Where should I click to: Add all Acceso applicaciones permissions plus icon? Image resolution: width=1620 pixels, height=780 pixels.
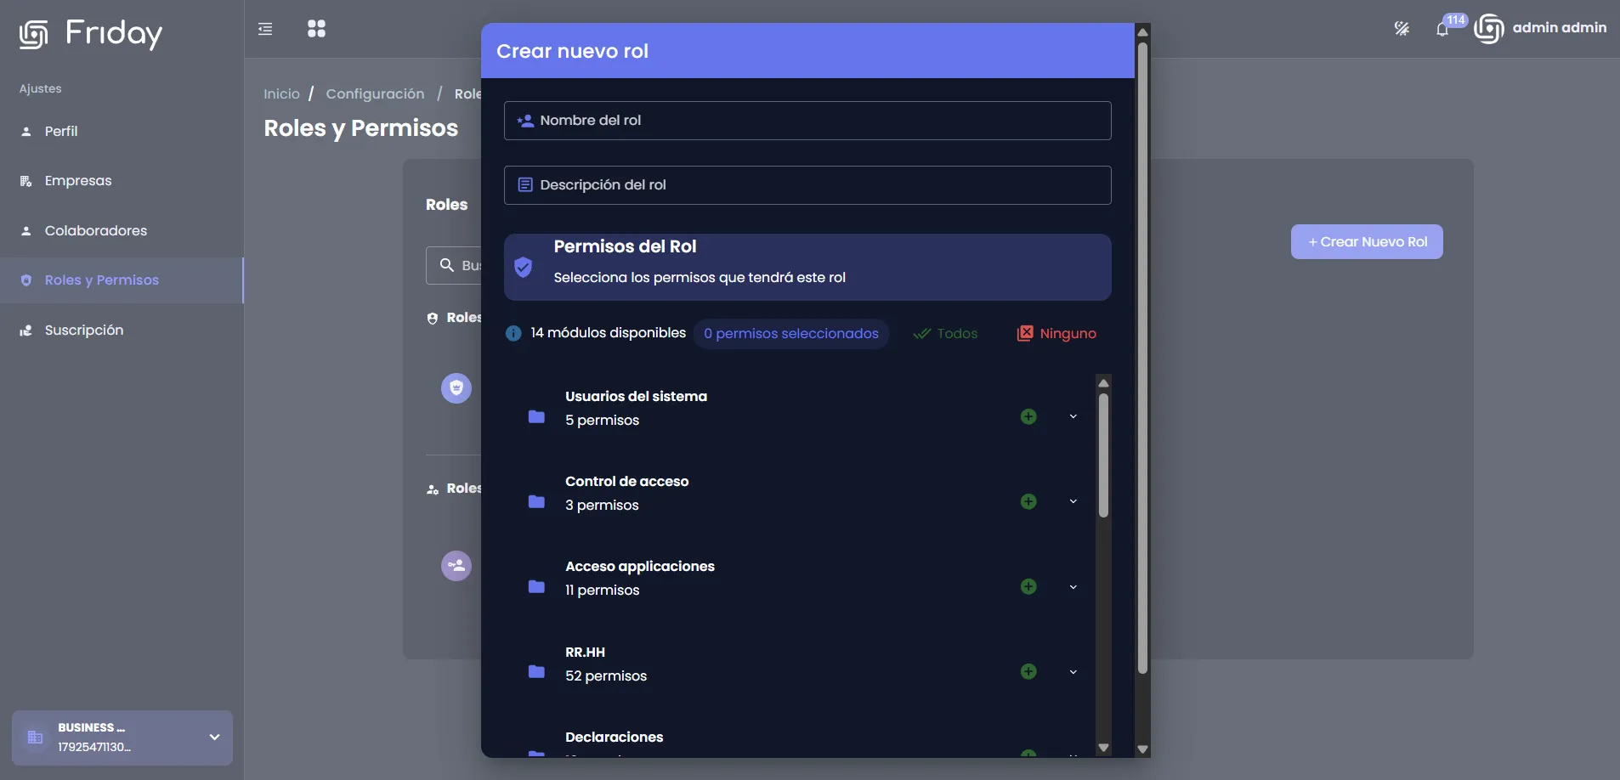[1028, 586]
